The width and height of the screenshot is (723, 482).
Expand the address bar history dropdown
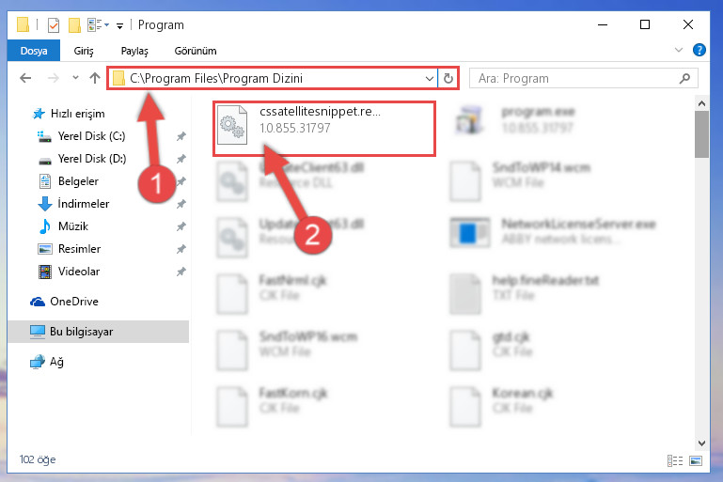click(x=430, y=78)
